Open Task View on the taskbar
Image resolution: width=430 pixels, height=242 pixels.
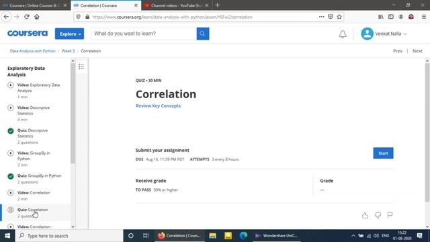pos(146,236)
